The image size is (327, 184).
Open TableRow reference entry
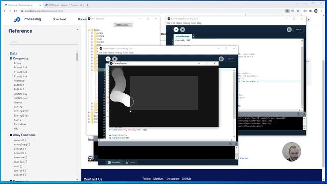tap(20, 124)
